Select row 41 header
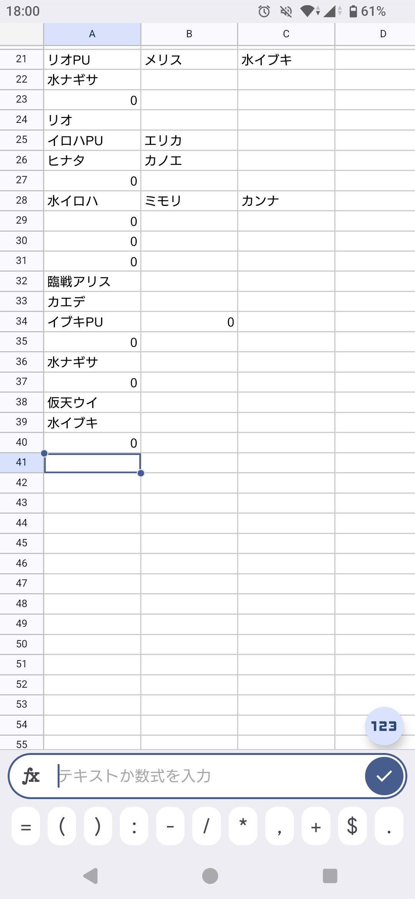The width and height of the screenshot is (415, 899). click(22, 462)
